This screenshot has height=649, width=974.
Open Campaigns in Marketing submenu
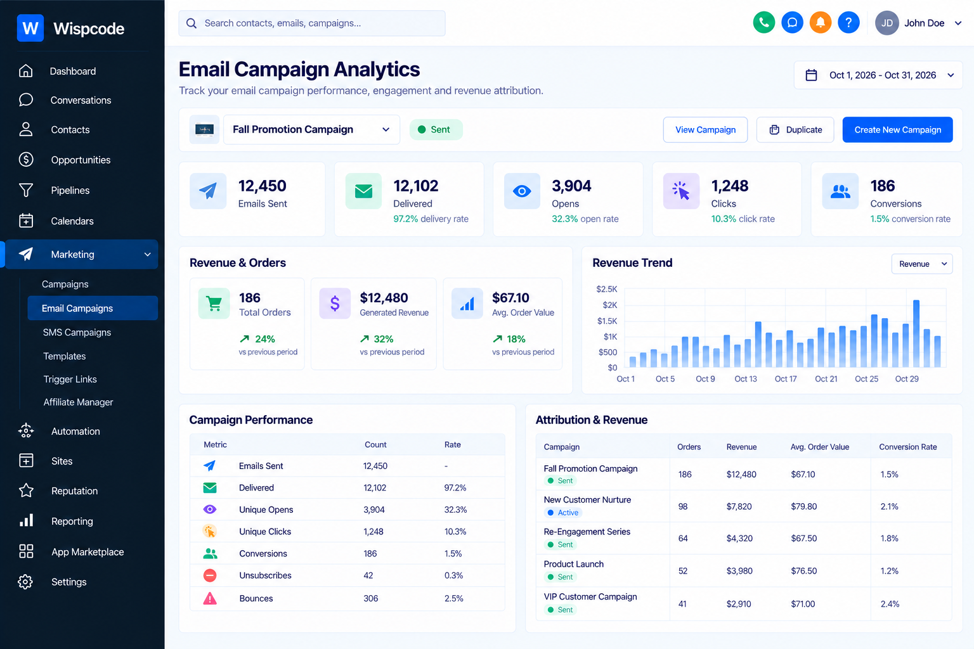[65, 284]
